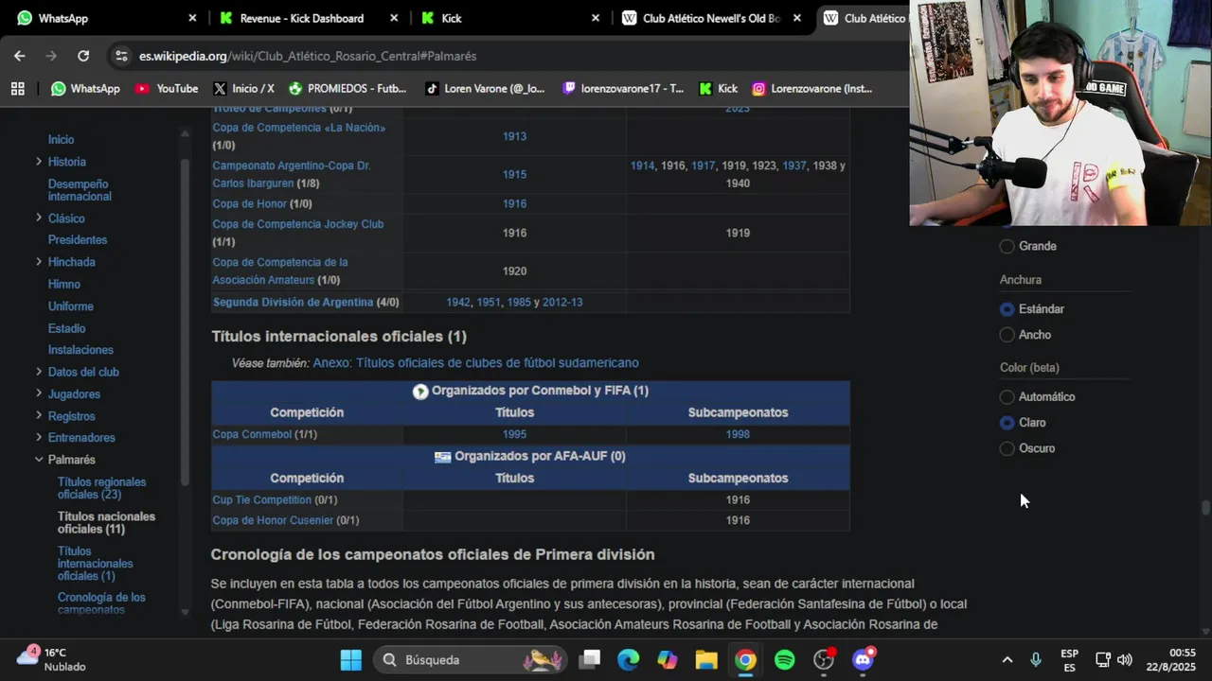Open the Inicio / X bookmark
Screen dimensions: 1212x681
coord(243,88)
